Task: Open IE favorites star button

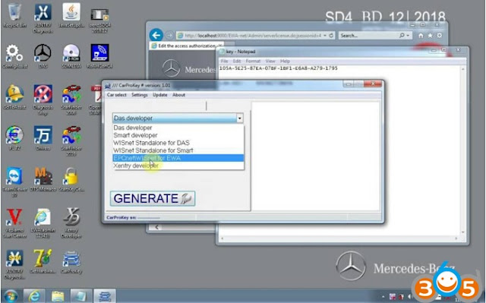Action: click(x=431, y=36)
